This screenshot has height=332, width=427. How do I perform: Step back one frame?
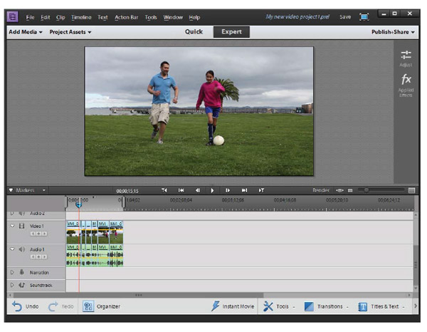pyautogui.click(x=198, y=190)
